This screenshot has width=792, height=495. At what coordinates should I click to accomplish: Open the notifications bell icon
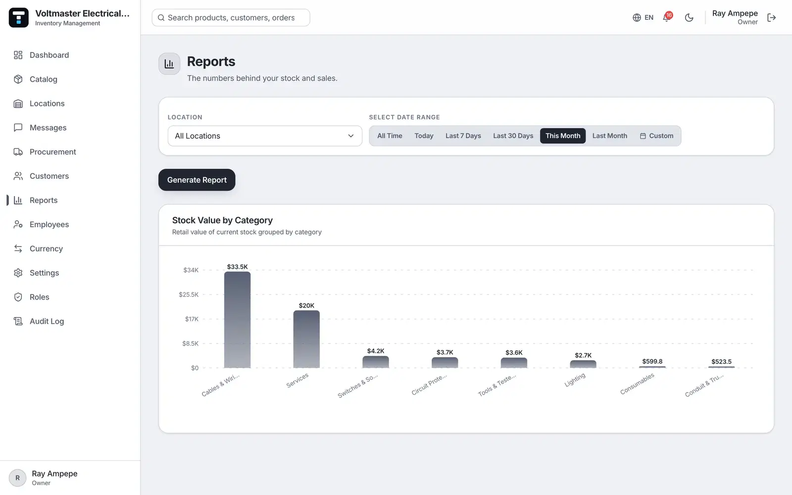click(x=667, y=17)
